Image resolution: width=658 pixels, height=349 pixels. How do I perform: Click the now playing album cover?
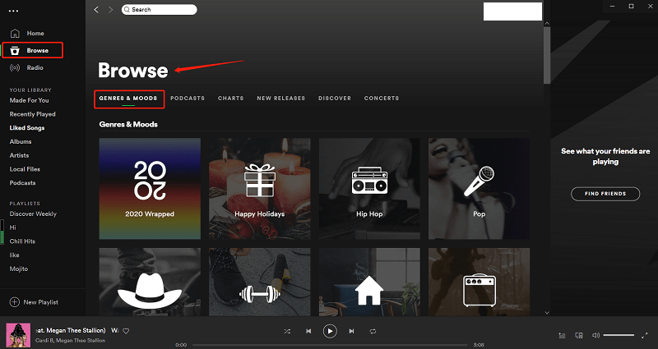18,335
